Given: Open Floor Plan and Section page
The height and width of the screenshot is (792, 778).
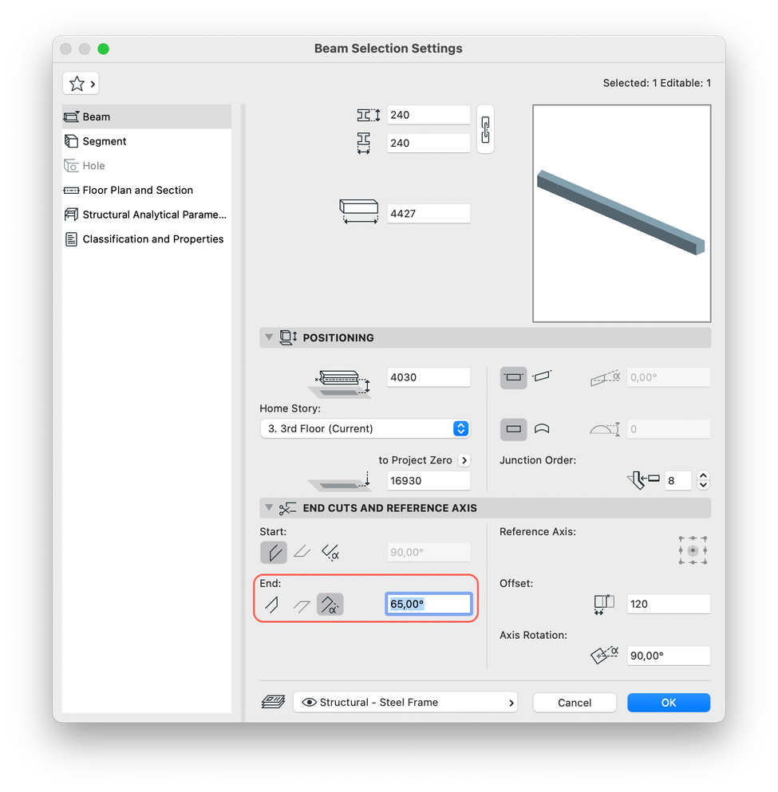Looking at the screenshot, I should 147,191.
